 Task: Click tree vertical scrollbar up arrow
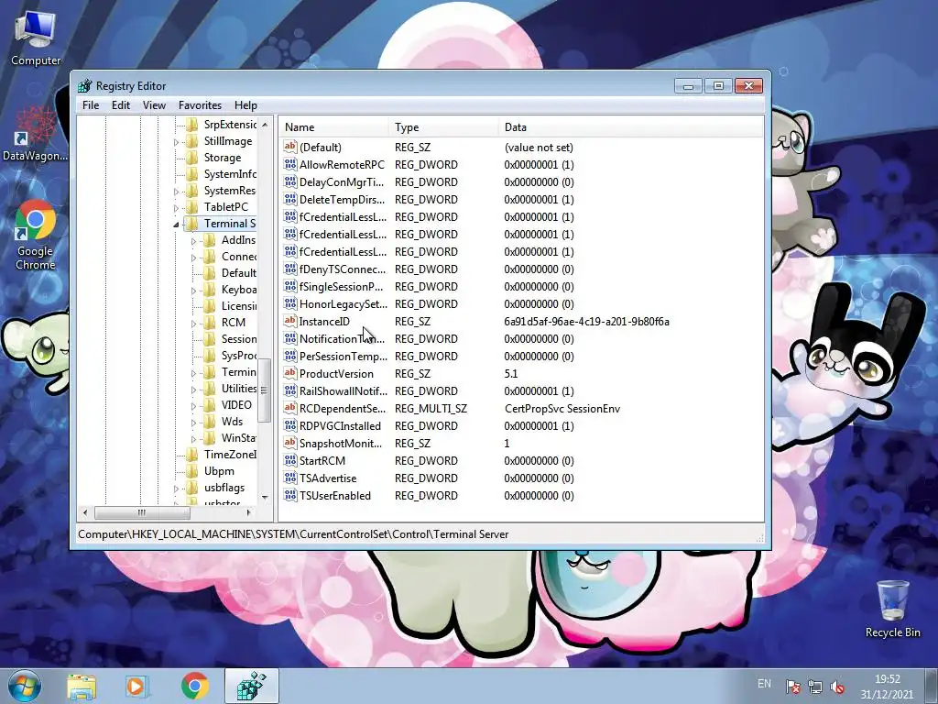tap(265, 125)
